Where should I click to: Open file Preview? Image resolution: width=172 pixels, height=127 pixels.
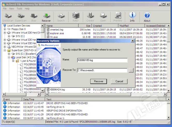[118, 17]
